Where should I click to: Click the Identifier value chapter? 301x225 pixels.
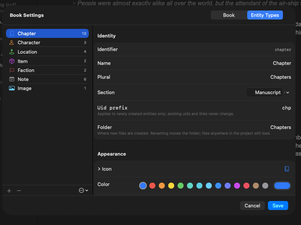pyautogui.click(x=283, y=49)
